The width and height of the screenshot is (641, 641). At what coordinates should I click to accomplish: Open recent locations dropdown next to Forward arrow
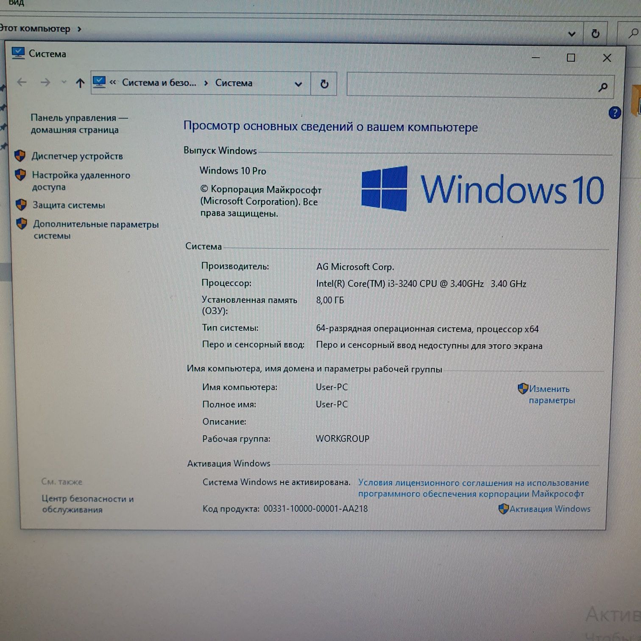(x=64, y=82)
